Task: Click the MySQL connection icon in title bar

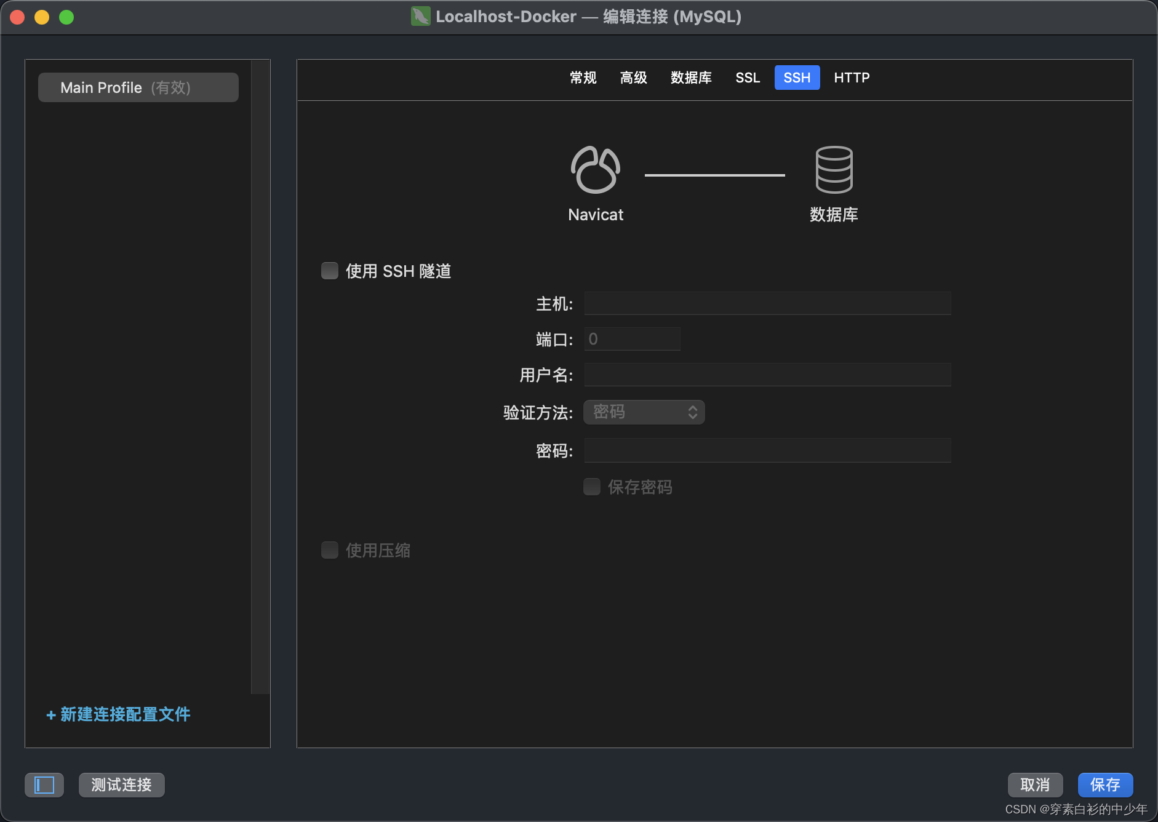Action: point(421,17)
